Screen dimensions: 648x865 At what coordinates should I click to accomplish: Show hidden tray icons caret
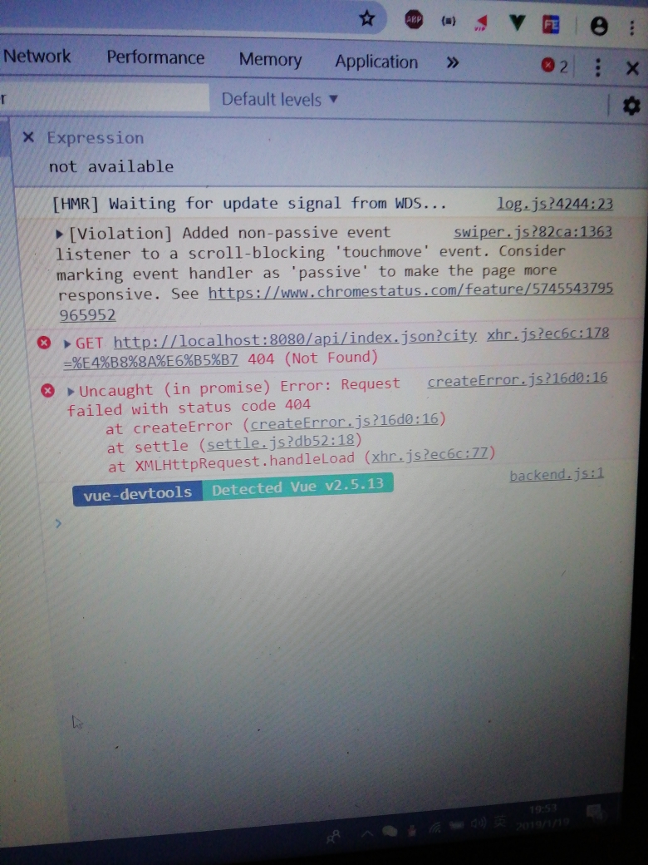click(x=366, y=833)
